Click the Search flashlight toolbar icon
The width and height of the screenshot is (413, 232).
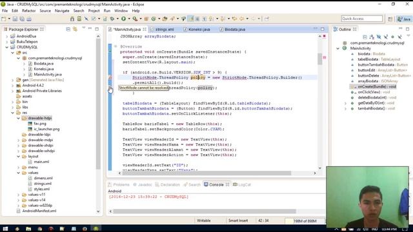(172, 19)
